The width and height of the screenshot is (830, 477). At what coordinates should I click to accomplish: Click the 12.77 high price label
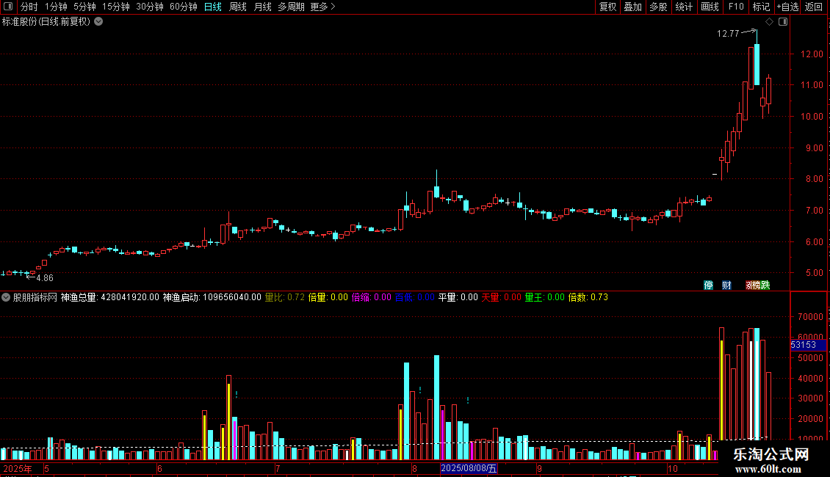coord(728,34)
